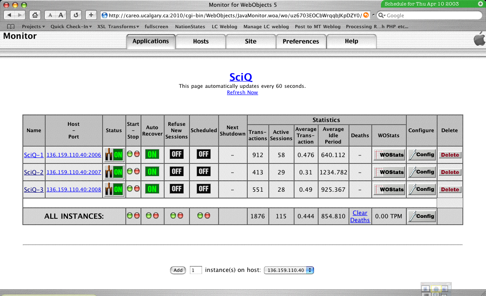The image size is (486, 296).
Task: Open Config for SciQ-3 instance
Action: tap(422, 189)
